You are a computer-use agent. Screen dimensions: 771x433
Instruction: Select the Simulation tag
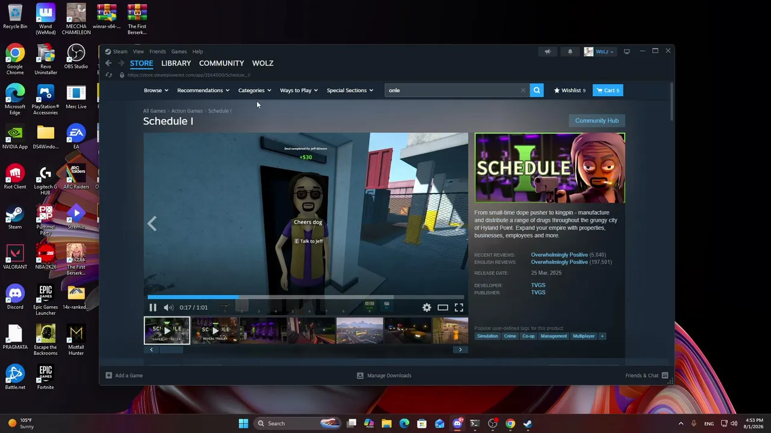tap(487, 336)
